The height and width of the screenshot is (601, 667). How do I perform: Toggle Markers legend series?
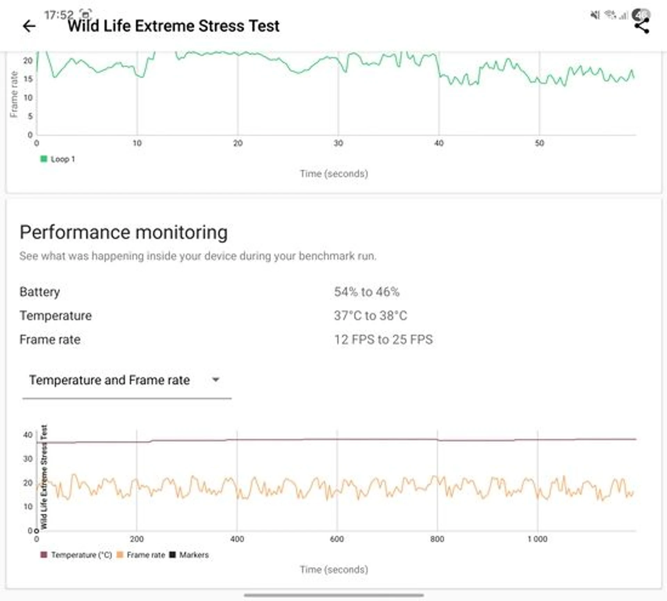pos(189,555)
